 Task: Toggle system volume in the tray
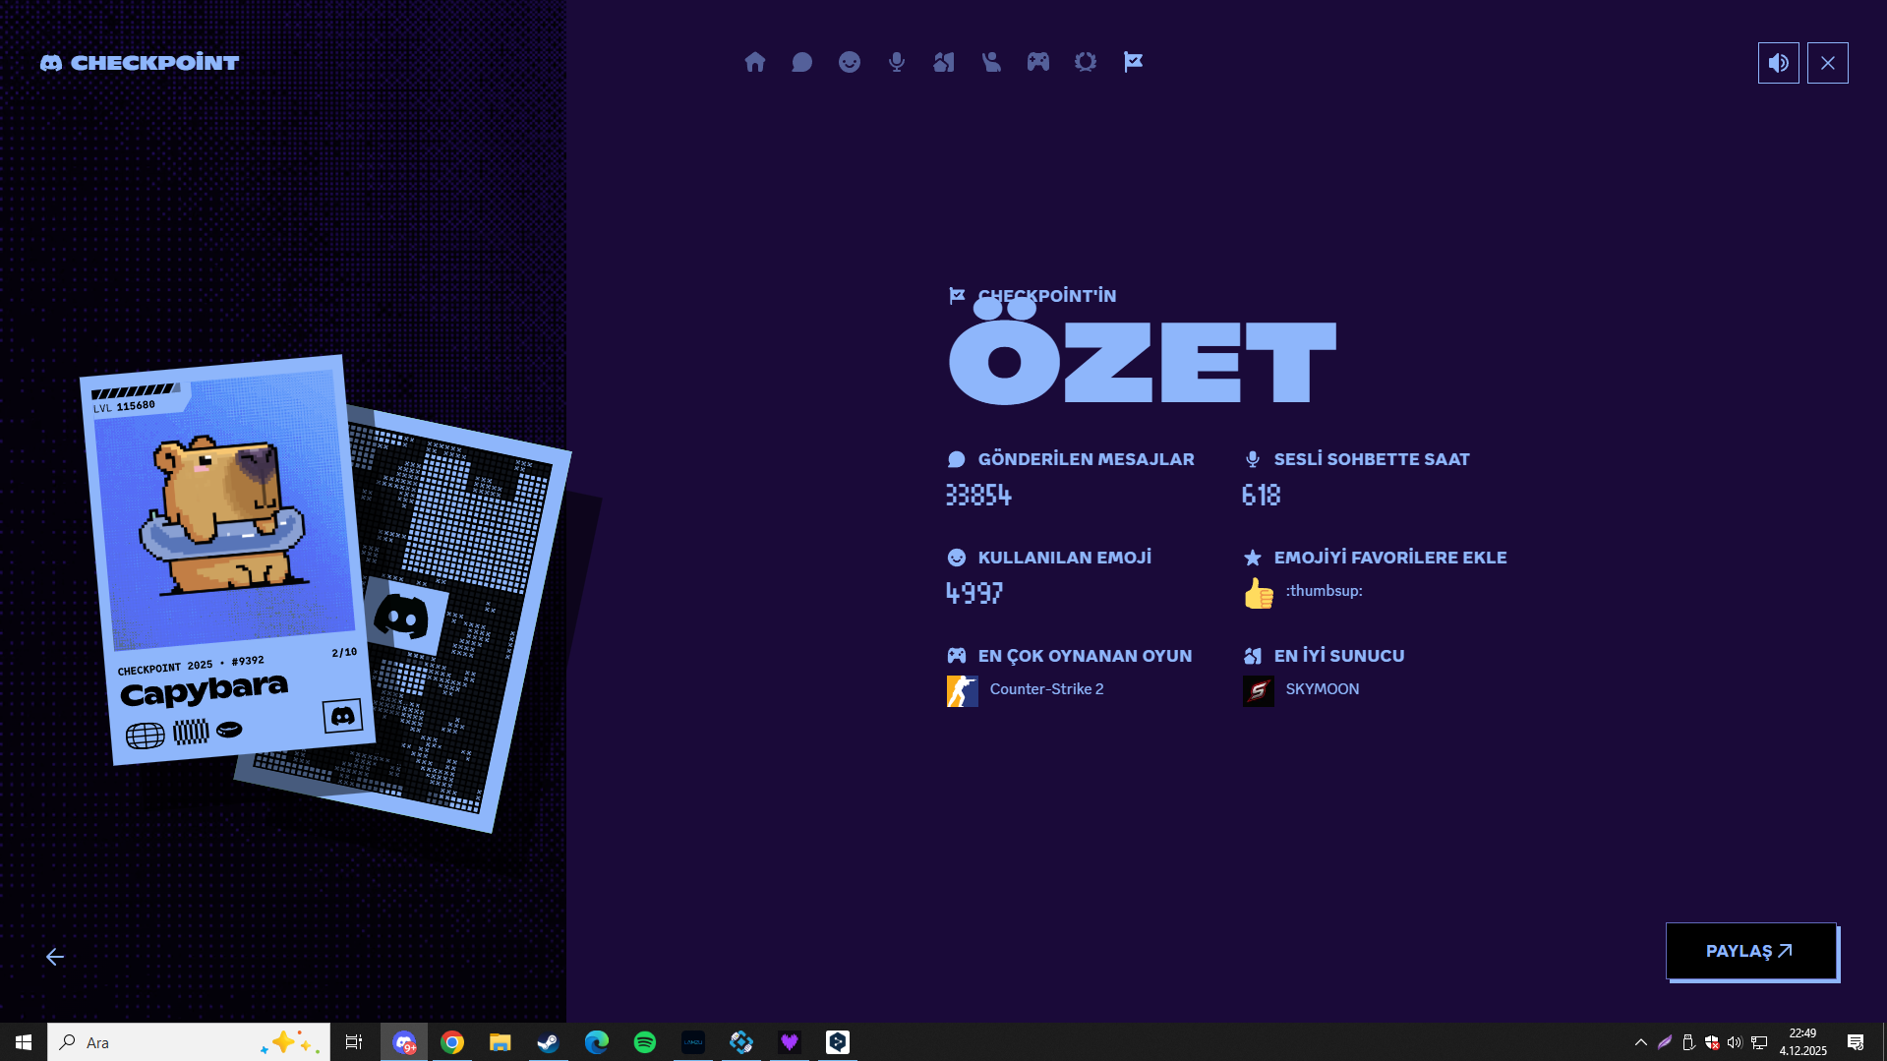1733,1041
